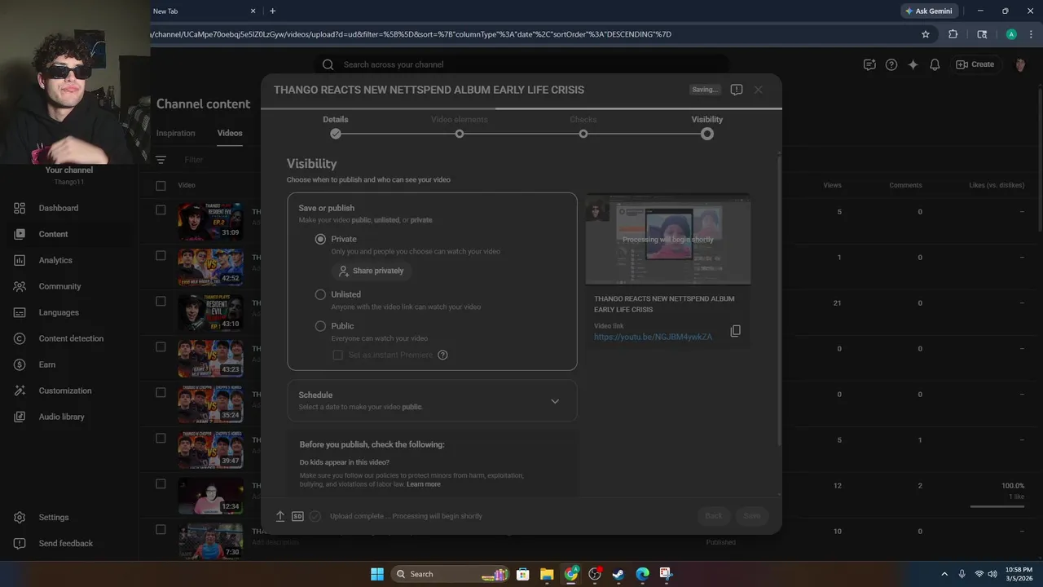
Task: Click the Share privately button
Action: pos(372,271)
